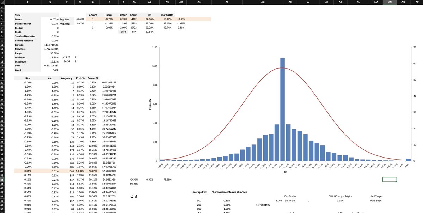This screenshot has width=423, height=213.
Task: Click '% of movement to lose all money' cell
Action: point(229,192)
